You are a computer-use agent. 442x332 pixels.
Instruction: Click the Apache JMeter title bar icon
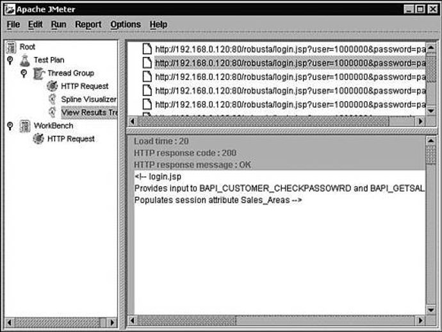10,10
